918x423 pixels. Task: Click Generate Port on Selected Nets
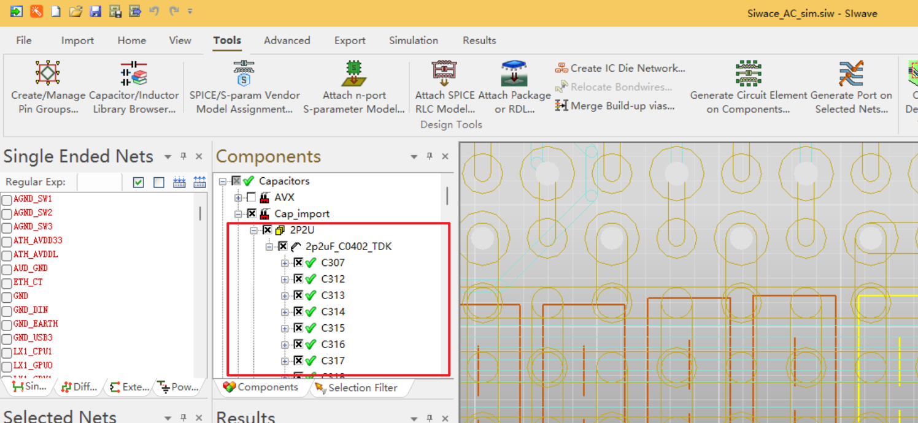[851, 87]
